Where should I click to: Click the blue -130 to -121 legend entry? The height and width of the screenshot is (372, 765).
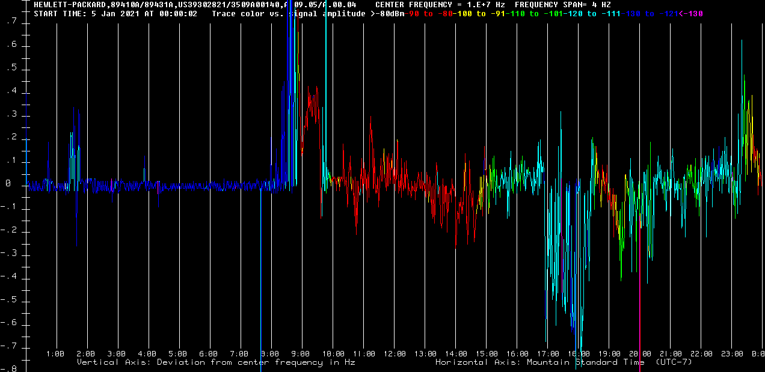click(x=648, y=14)
